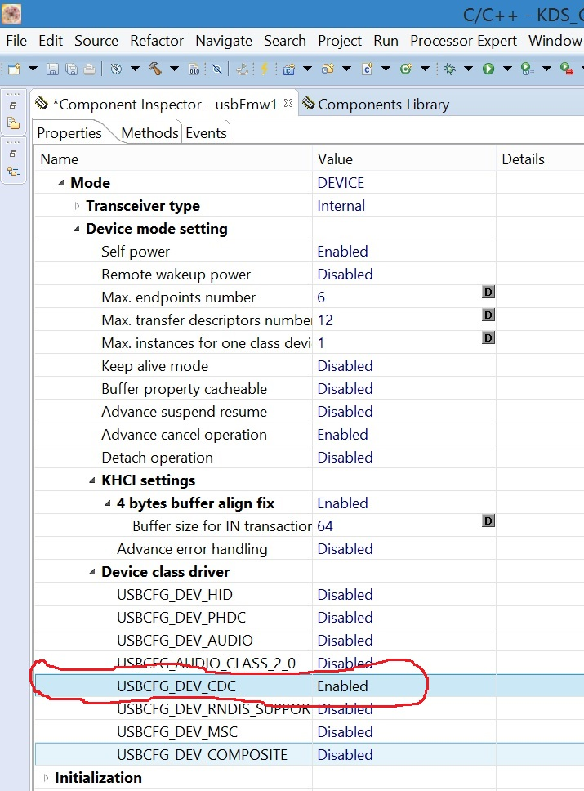
Task: Click the New file toolbar icon
Action: coord(14,69)
